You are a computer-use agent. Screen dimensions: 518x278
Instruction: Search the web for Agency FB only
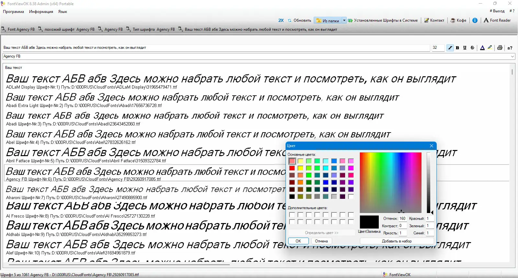(110, 29)
